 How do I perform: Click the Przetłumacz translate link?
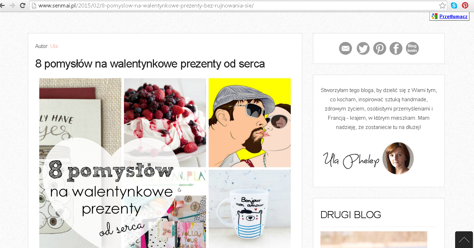pyautogui.click(x=453, y=16)
